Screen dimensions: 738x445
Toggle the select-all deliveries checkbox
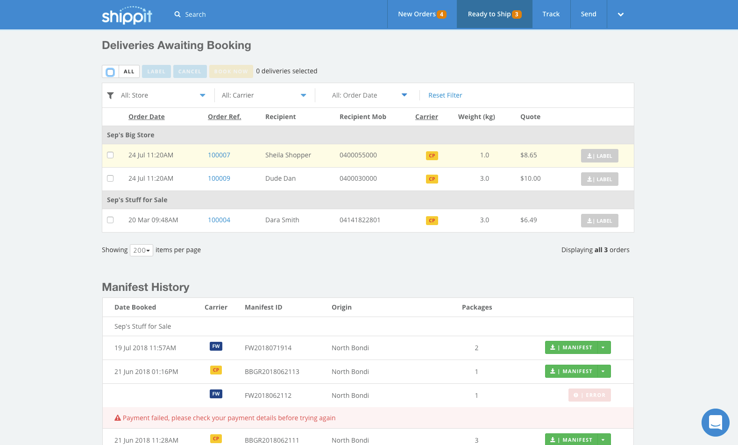coord(110,72)
